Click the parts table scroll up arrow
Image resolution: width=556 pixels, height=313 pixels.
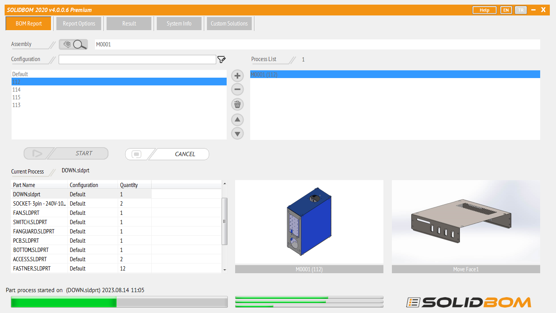tap(225, 183)
